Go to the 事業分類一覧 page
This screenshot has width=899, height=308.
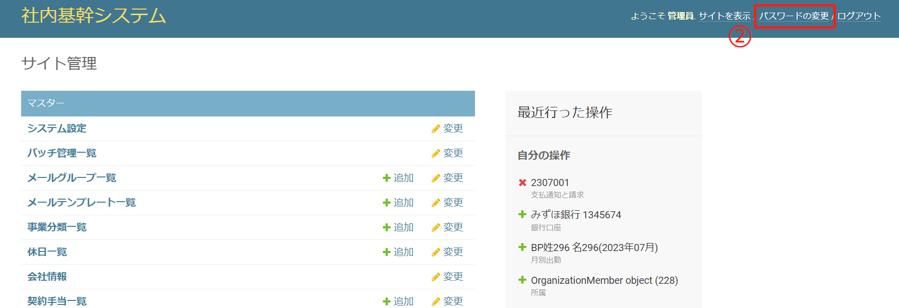point(57,227)
